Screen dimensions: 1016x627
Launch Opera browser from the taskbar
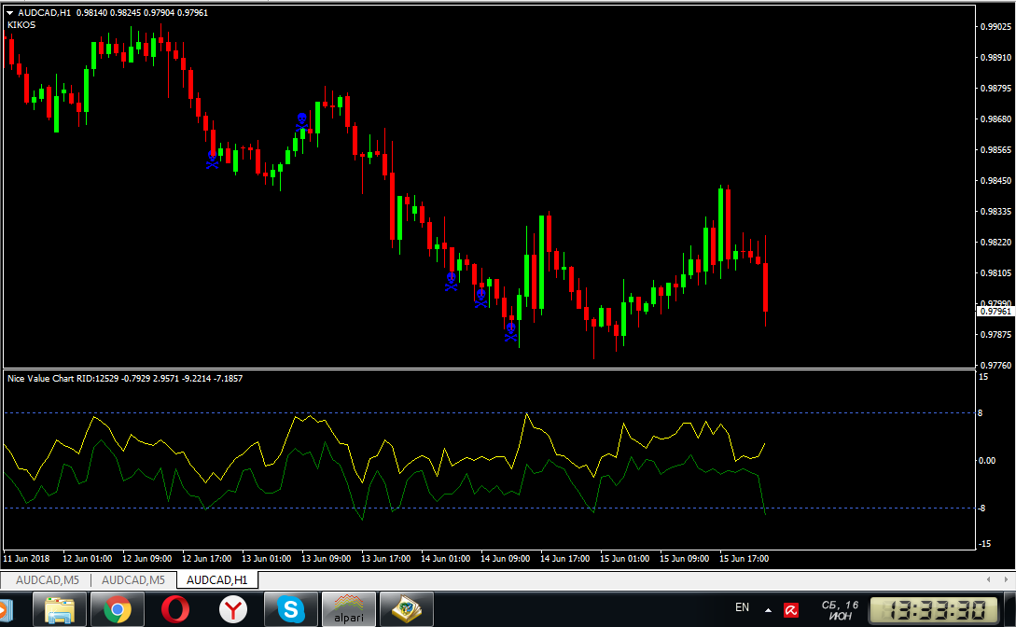tap(174, 610)
